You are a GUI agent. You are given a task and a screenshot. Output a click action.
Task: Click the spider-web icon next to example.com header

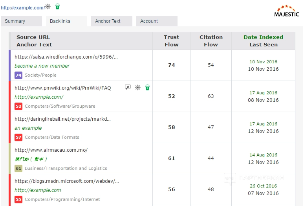point(48,7)
